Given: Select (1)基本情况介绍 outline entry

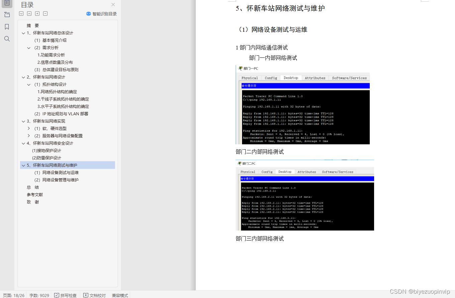Looking at the screenshot, I should click(50, 40).
